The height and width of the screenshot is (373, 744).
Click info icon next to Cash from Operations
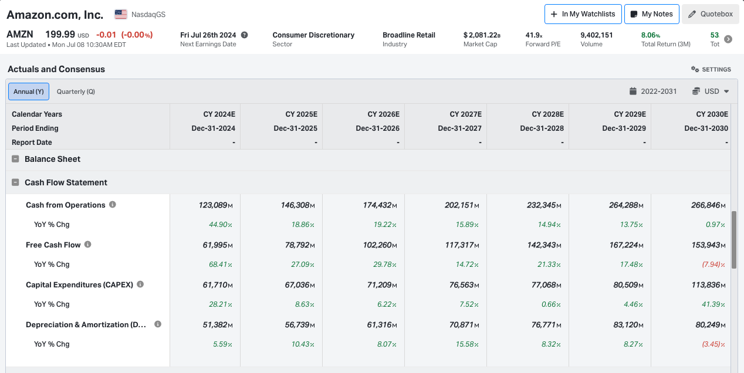tap(113, 205)
